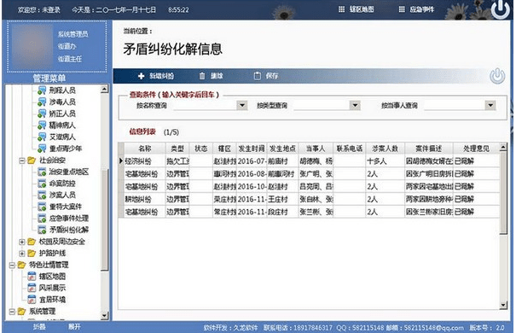Viewport: 516px width, 333px height.
Task: Open 辖区地图 from the top bar
Action: 357,9
